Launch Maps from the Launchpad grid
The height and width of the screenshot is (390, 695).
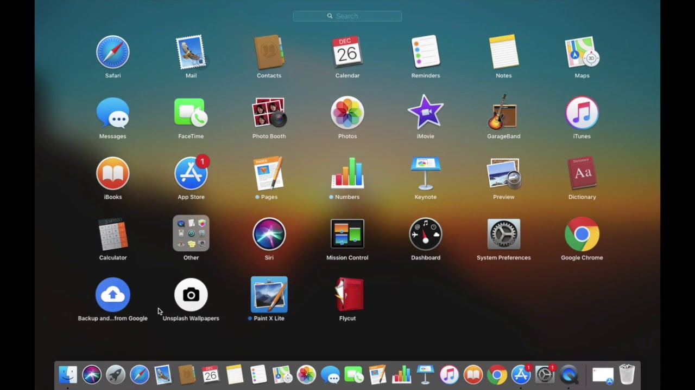[582, 52]
